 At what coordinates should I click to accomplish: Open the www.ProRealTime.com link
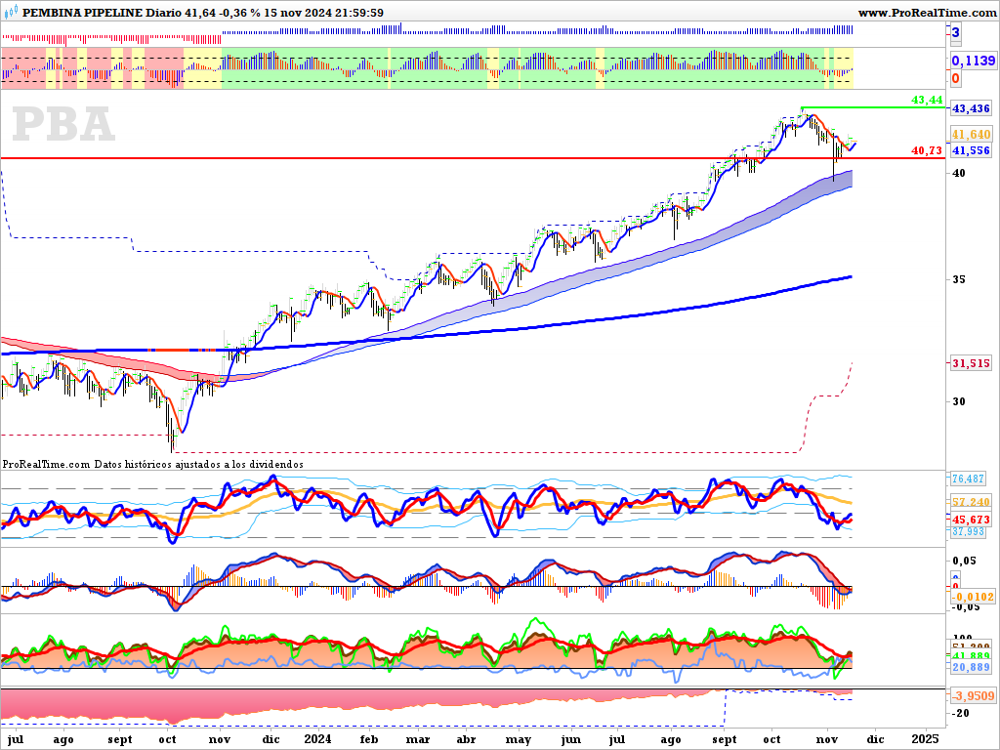coord(927,12)
